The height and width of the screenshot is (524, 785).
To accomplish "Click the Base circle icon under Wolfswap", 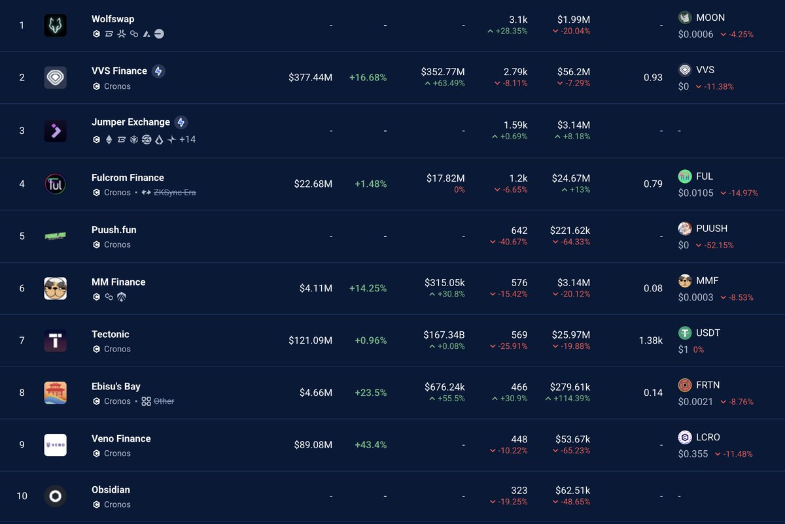I will (x=159, y=34).
